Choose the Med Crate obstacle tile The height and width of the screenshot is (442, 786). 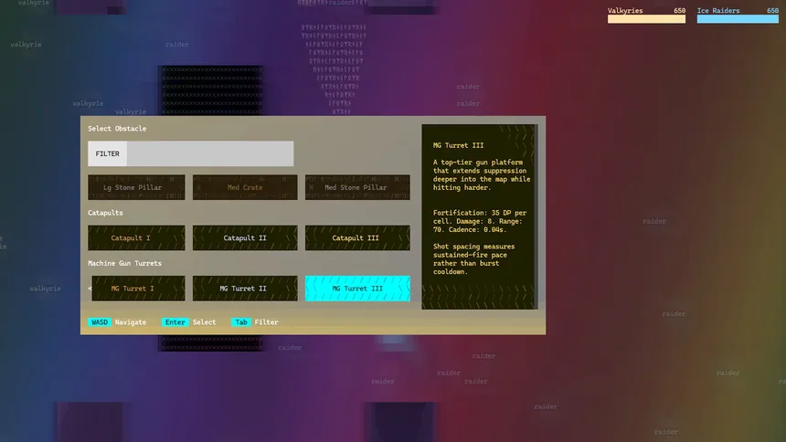point(245,187)
